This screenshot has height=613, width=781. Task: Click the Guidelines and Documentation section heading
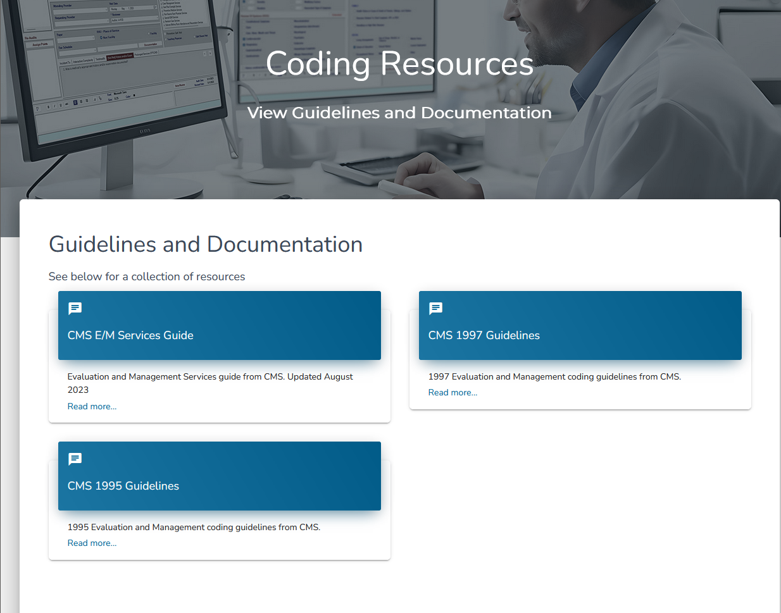coord(206,244)
